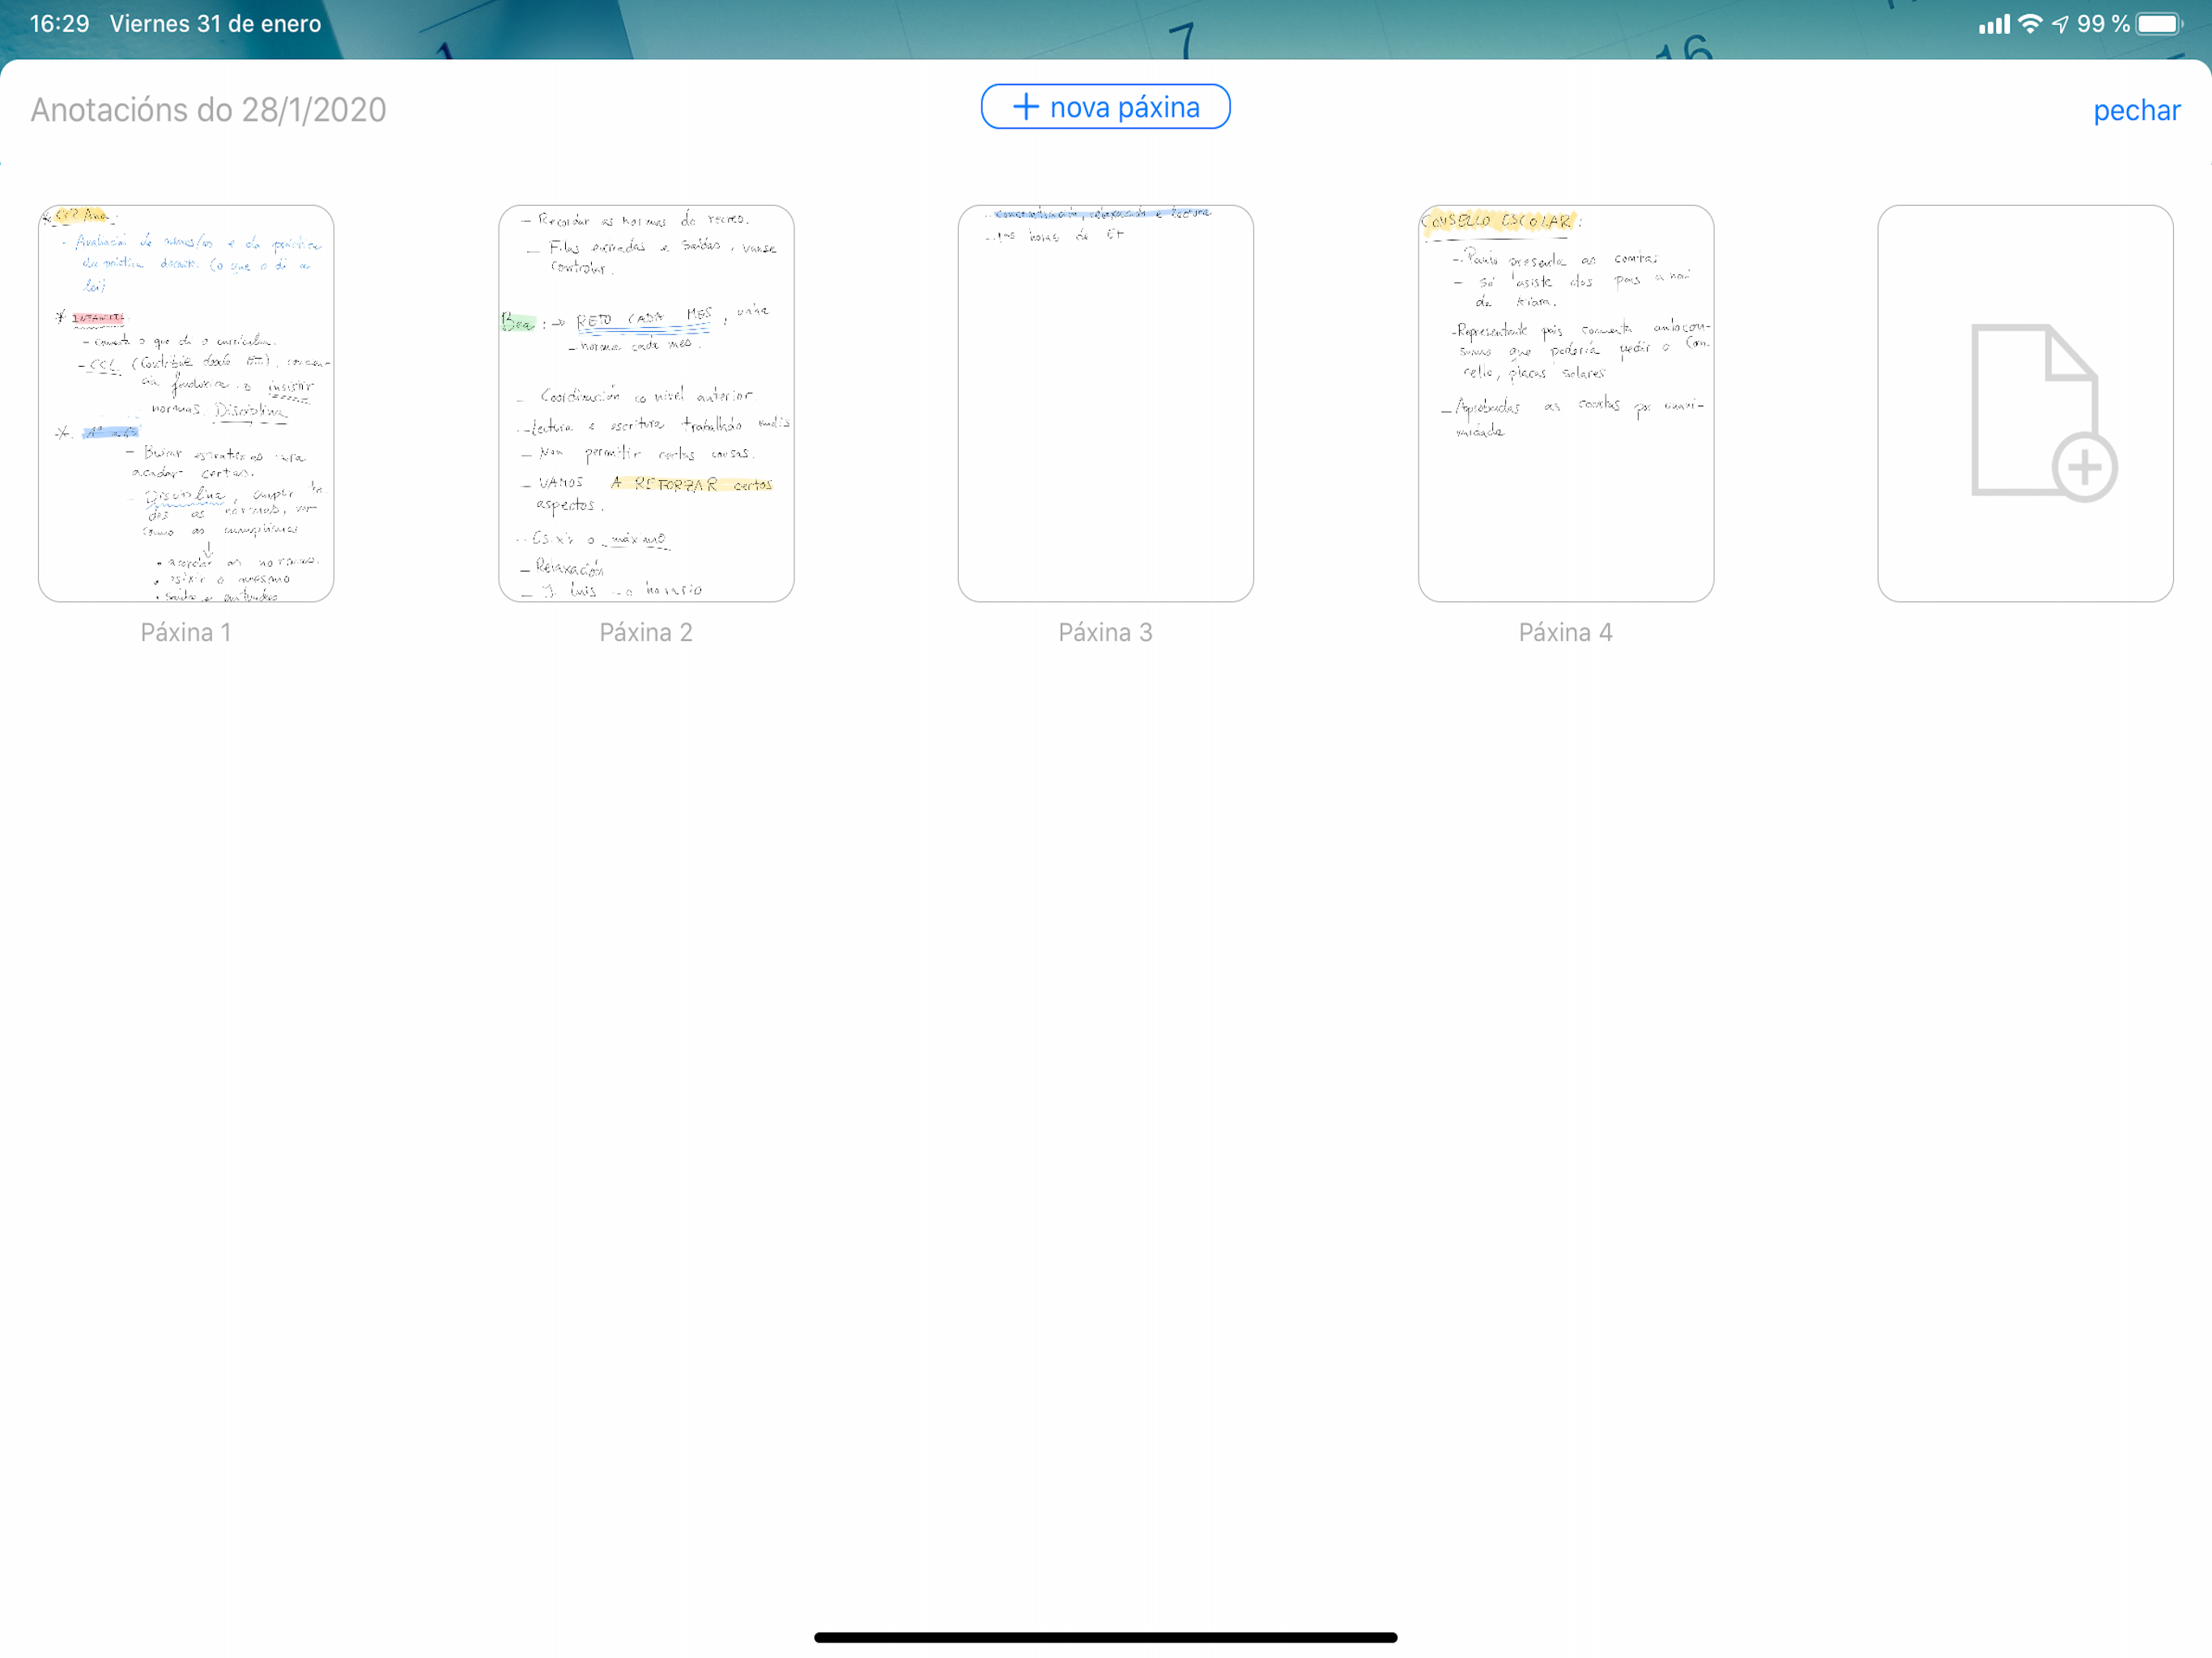Close the annotations view with pechar
The height and width of the screenshot is (1658, 2212).
[2136, 110]
